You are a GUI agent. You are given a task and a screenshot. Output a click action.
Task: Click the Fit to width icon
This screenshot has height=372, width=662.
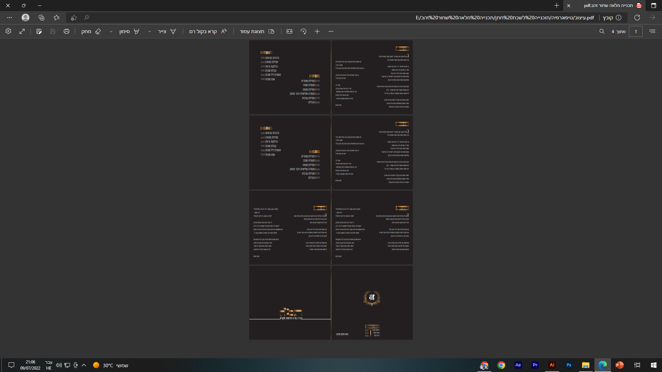(289, 31)
